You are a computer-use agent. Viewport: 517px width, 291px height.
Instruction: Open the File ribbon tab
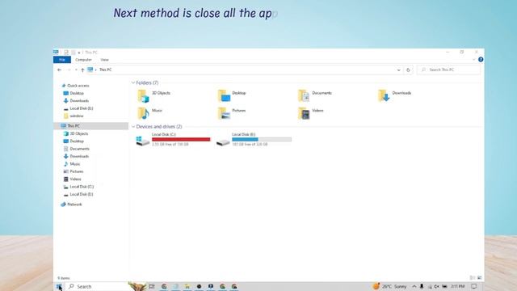tap(62, 60)
